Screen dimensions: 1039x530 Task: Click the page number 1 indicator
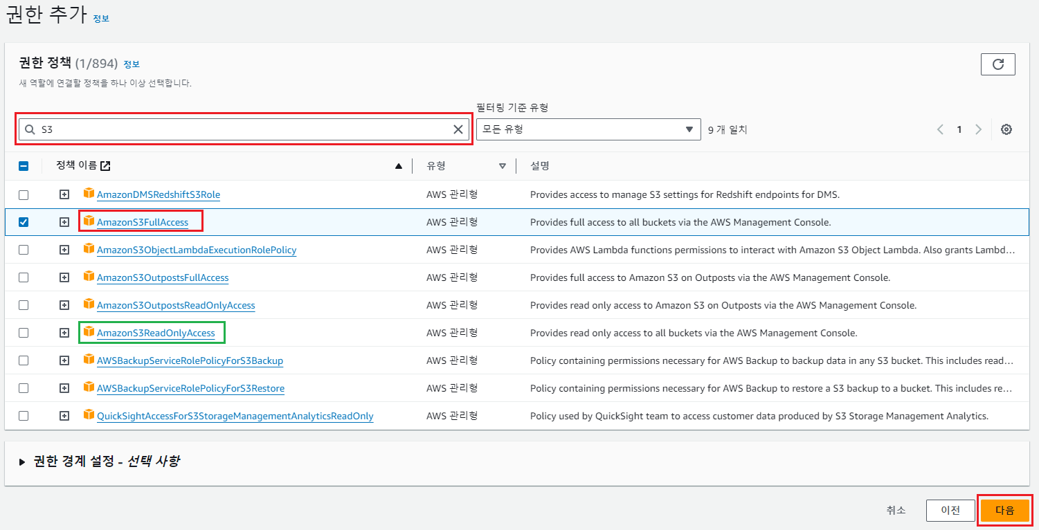click(959, 129)
